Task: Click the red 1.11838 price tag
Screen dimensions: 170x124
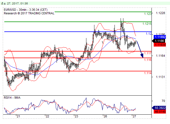Action: (160, 45)
